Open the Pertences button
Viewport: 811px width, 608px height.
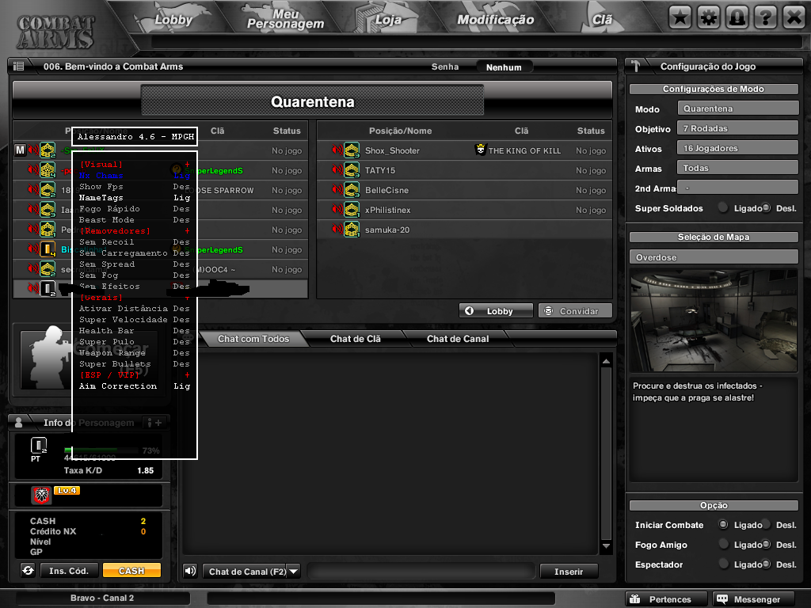665,598
